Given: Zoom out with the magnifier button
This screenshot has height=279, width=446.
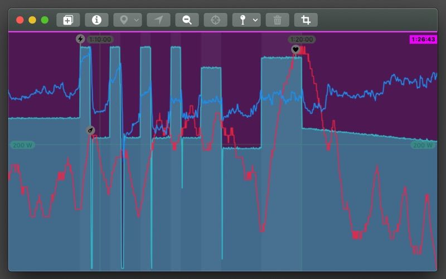Looking at the screenshot, I should (x=187, y=20).
